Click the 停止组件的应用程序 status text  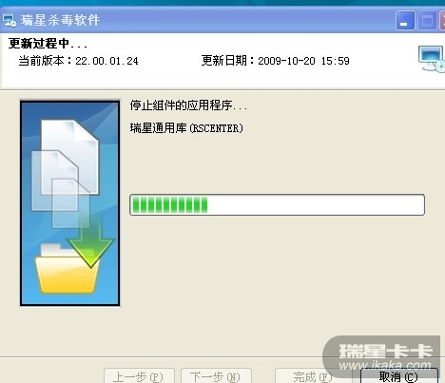click(x=188, y=105)
